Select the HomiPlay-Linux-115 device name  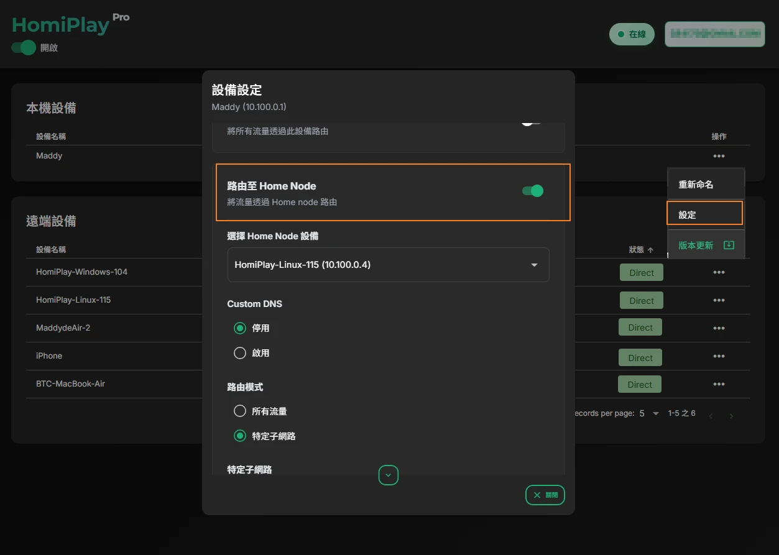pyautogui.click(x=73, y=300)
